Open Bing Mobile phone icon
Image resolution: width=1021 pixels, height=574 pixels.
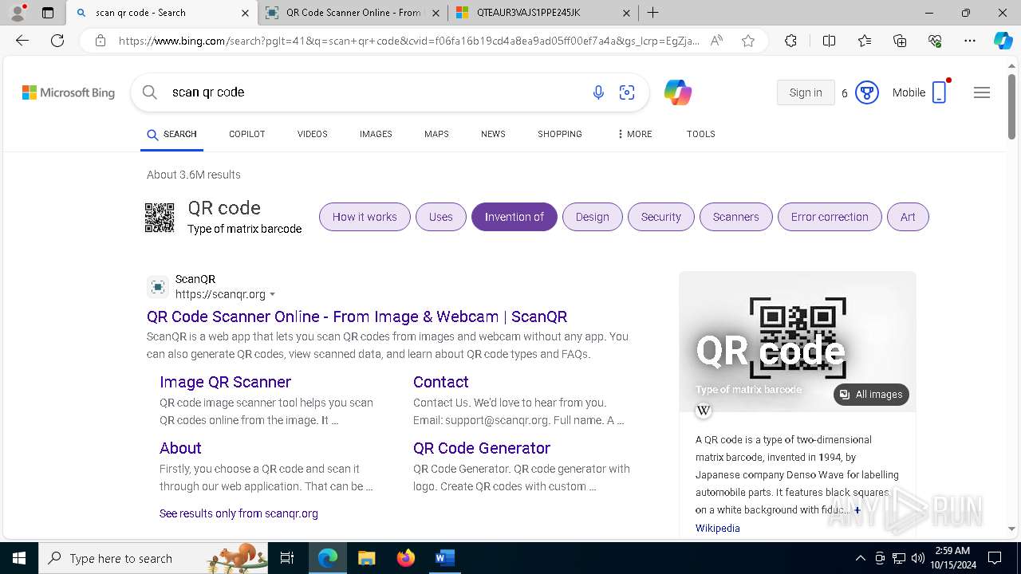940,92
